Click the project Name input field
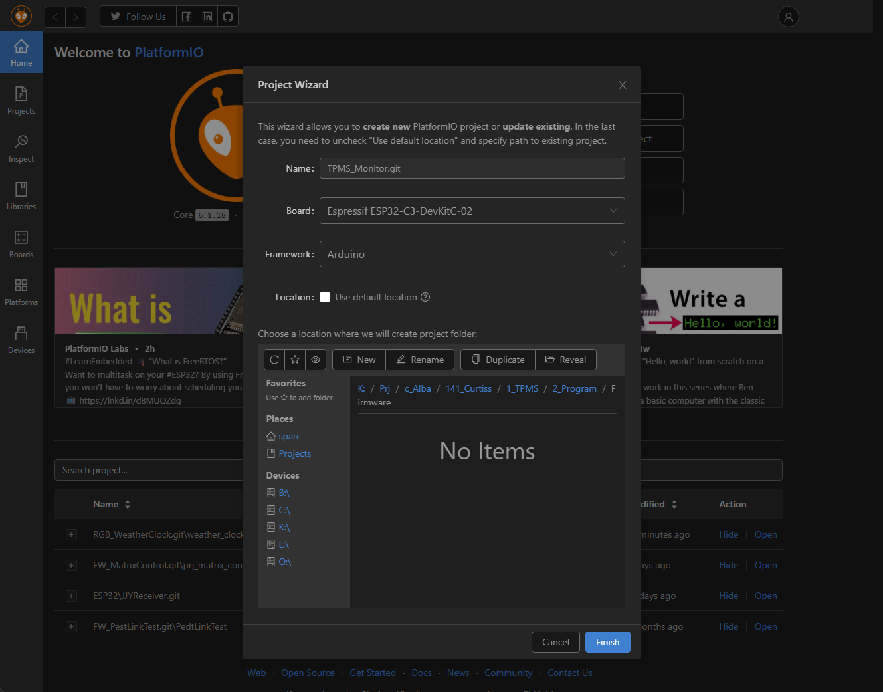This screenshot has height=692, width=883. [x=472, y=168]
